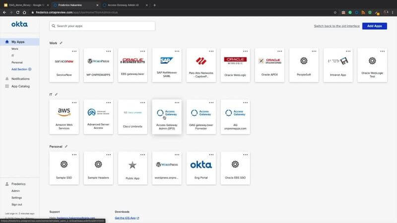
Task: Click Add Section in the sidebar
Action: (x=21, y=69)
